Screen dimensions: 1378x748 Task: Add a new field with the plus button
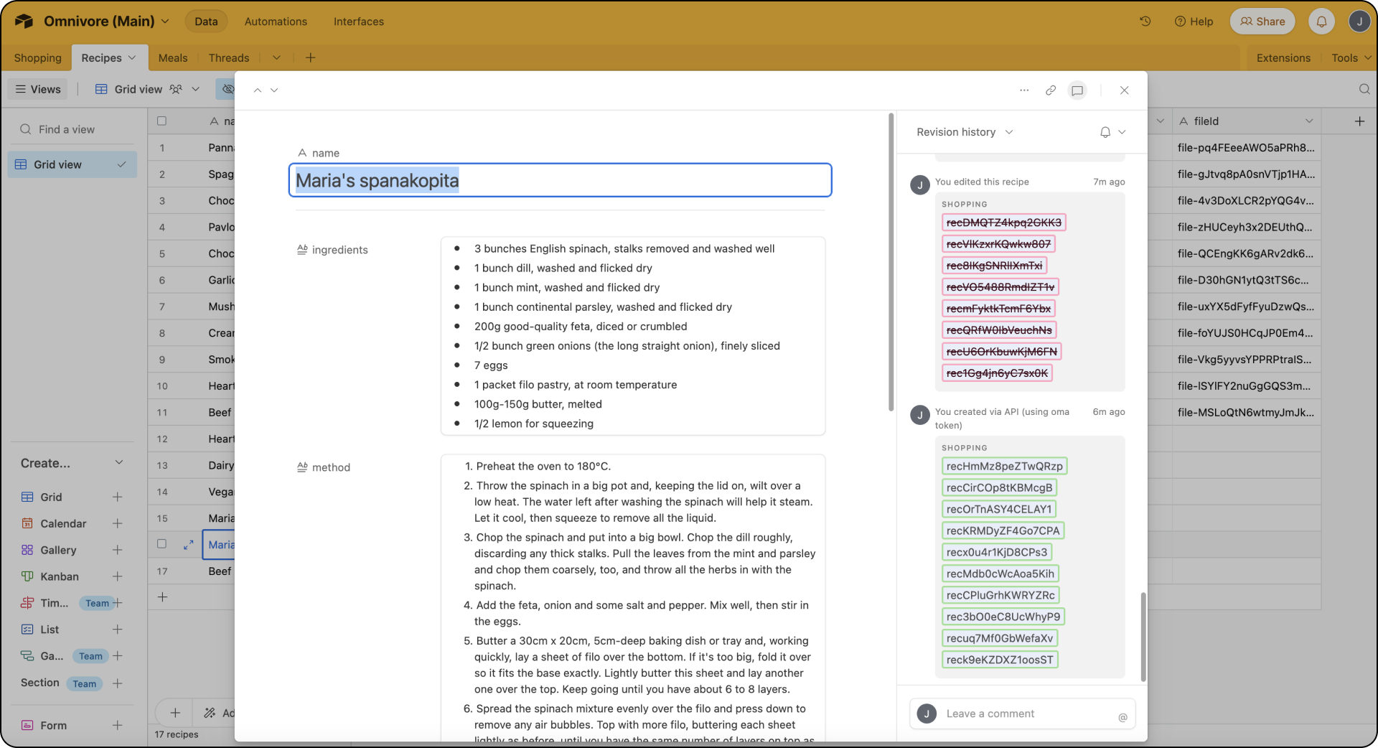(1360, 121)
